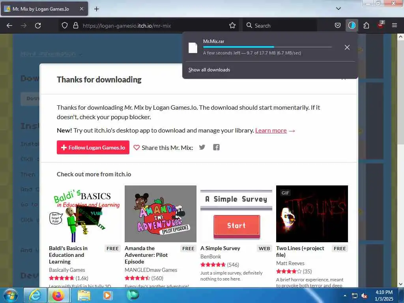Switch to Firefox in the taskbar
Image resolution: width=404 pixels, height=303 pixels.
[58, 295]
